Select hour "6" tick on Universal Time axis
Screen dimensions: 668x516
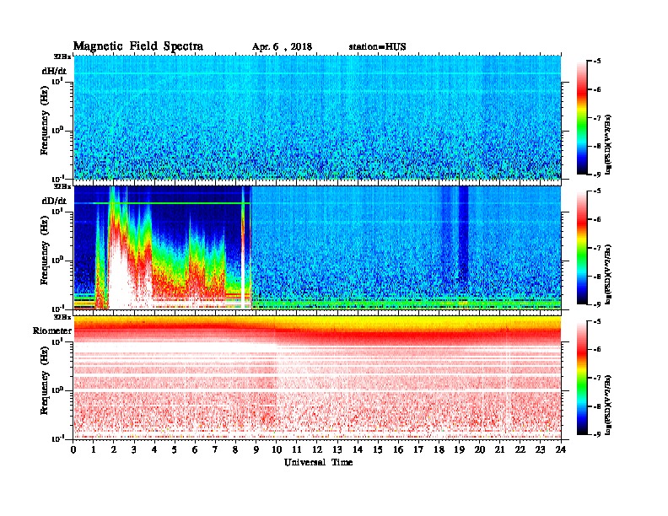click(195, 449)
